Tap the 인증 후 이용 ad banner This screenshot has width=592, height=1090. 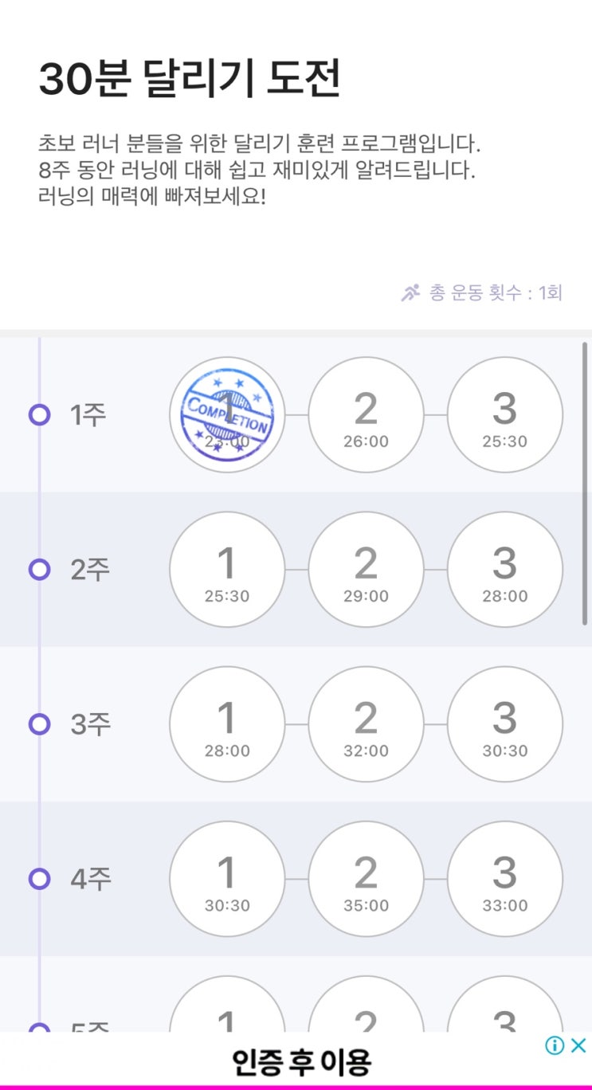point(301,1061)
